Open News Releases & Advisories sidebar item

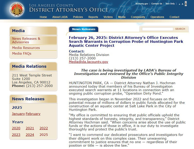(x=33, y=40)
